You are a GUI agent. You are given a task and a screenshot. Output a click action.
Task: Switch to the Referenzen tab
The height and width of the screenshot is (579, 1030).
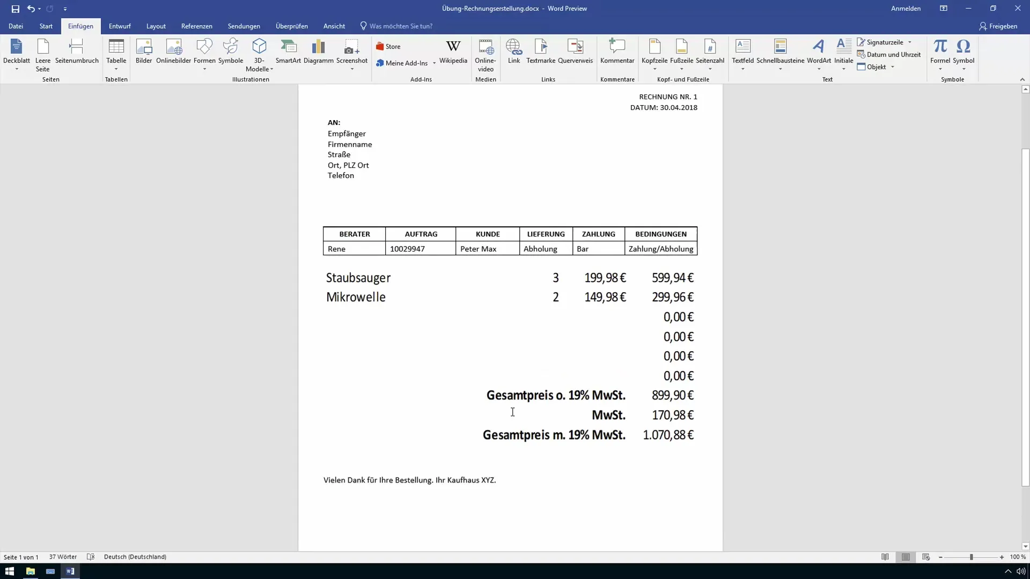[x=197, y=26]
